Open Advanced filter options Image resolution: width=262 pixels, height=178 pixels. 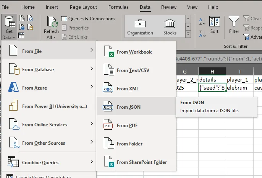[x=252, y=37]
